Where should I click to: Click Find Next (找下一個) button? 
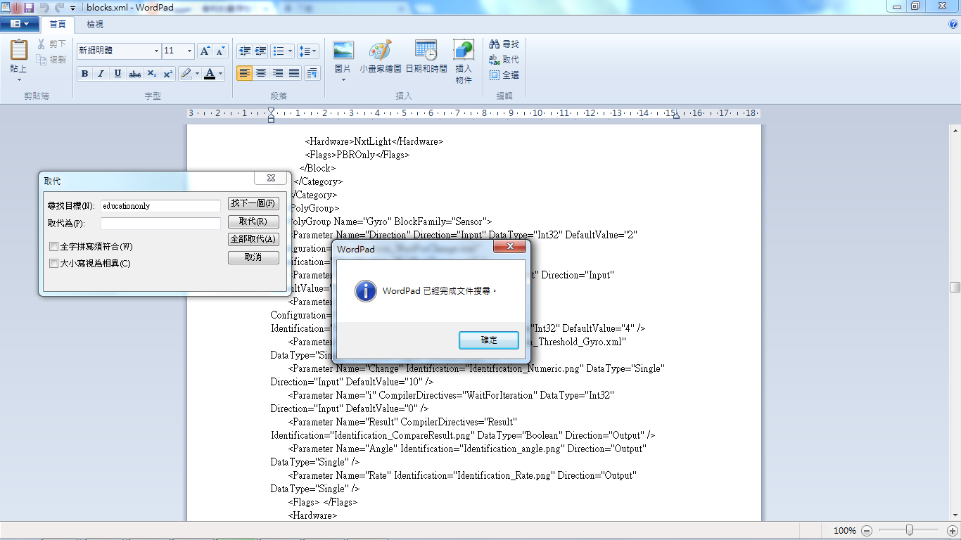click(253, 204)
